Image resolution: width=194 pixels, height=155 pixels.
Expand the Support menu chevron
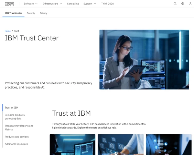pos(95,4)
